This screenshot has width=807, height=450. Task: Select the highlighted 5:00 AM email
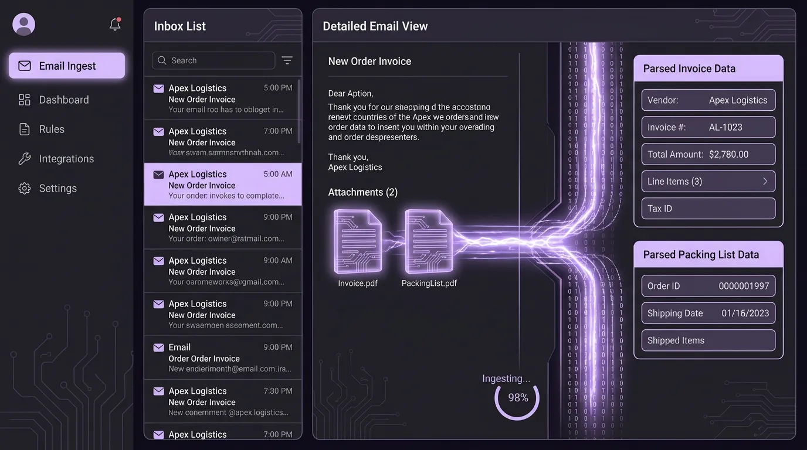click(x=222, y=185)
